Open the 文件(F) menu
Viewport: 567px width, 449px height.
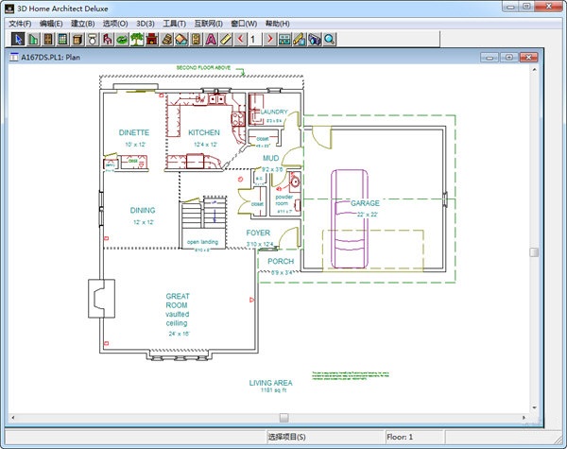pos(21,23)
